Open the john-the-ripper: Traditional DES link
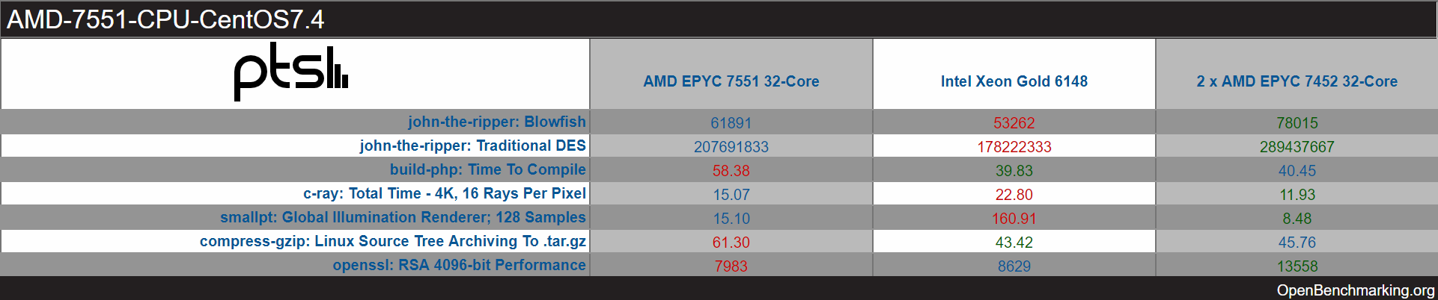Image resolution: width=1438 pixels, height=300 pixels. (x=472, y=146)
